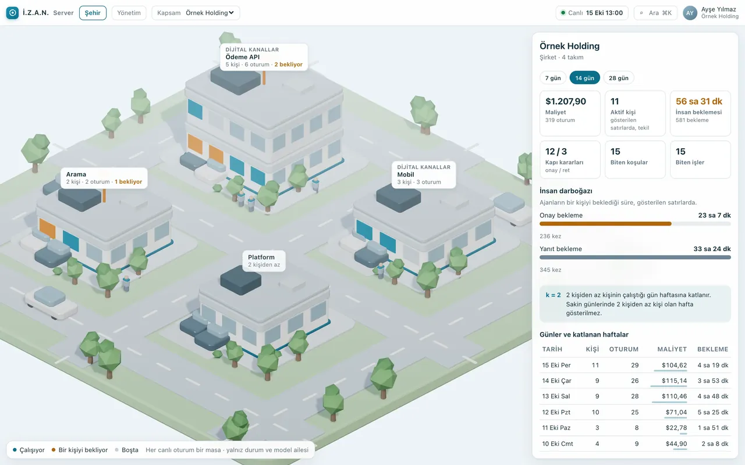This screenshot has width=745, height=465.
Task: Select the 13 Eki Sal row
Action: (x=635, y=396)
